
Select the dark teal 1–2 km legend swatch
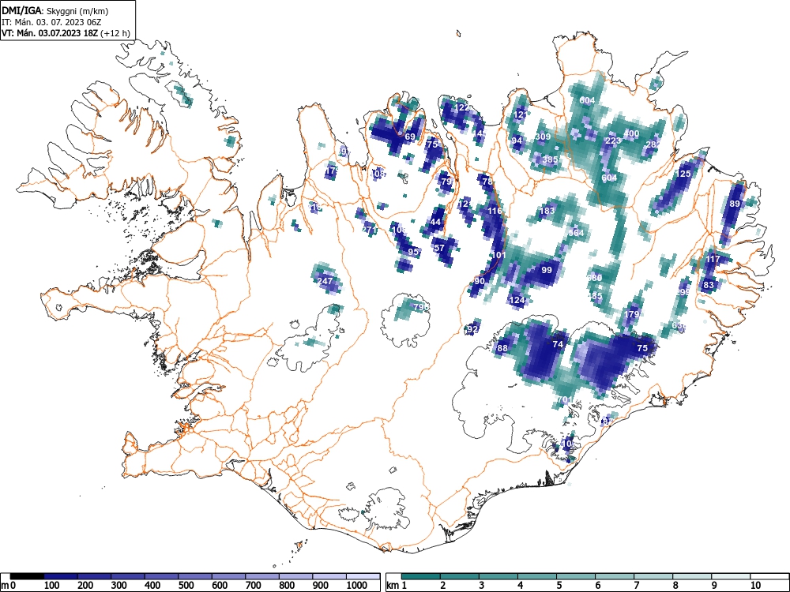pos(421,576)
